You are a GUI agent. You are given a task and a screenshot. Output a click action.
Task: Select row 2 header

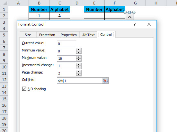4,16
